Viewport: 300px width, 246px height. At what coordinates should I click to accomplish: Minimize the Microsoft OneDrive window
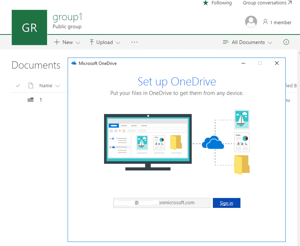coord(243,63)
